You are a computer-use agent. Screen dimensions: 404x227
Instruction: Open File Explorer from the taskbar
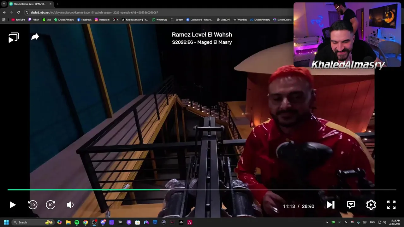(x=68, y=222)
